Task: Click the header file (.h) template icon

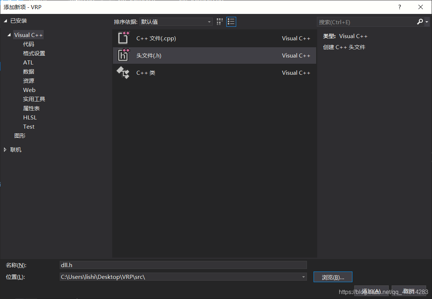Action: (123, 55)
